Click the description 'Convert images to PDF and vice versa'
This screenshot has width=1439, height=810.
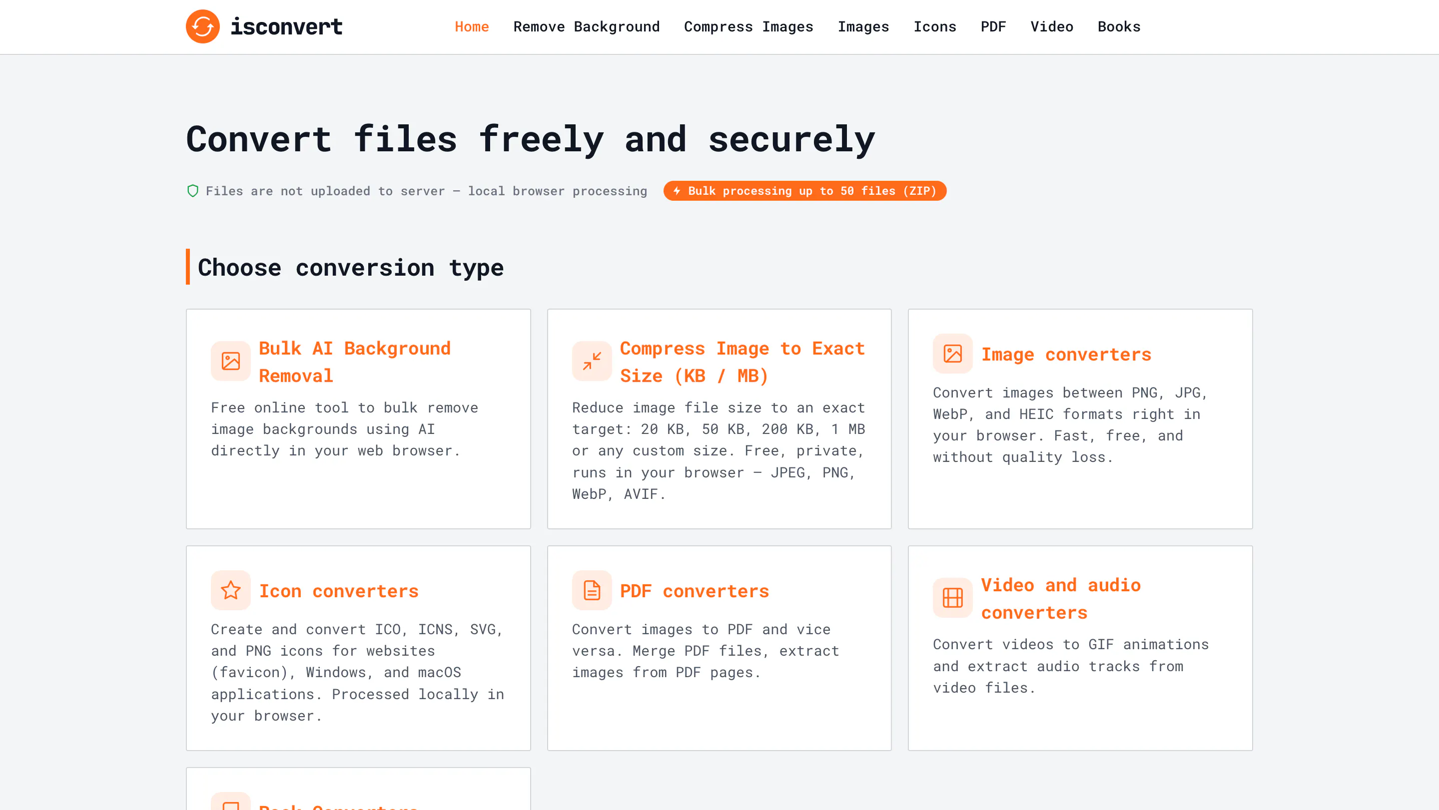click(706, 651)
